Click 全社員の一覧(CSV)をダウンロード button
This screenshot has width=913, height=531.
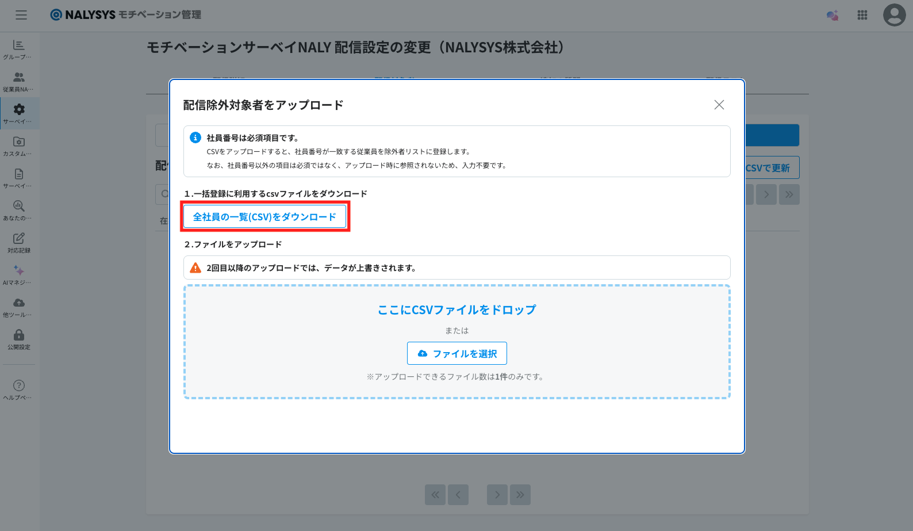[264, 217]
